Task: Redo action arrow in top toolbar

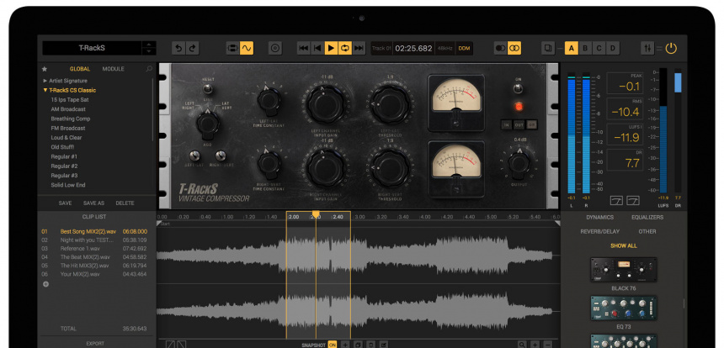Action: pyautogui.click(x=192, y=48)
